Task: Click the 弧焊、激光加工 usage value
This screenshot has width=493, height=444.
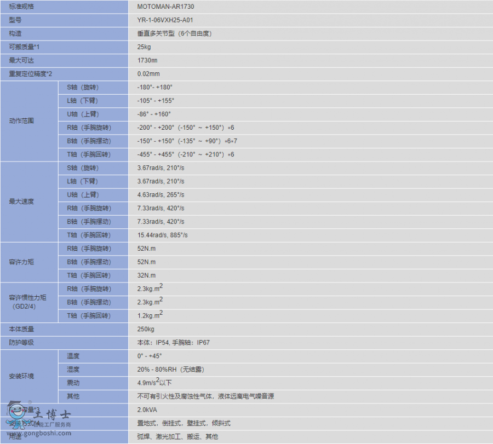Action: (x=177, y=437)
